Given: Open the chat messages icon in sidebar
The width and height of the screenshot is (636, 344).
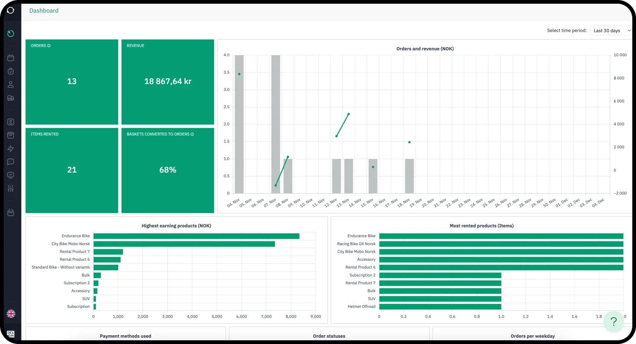Looking at the screenshot, I should click(11, 162).
